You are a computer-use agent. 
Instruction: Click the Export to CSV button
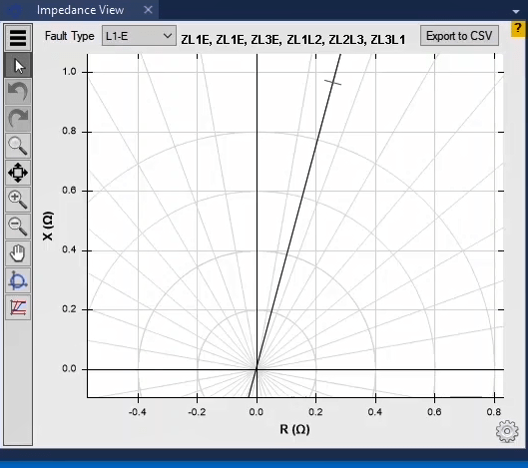pos(459,36)
